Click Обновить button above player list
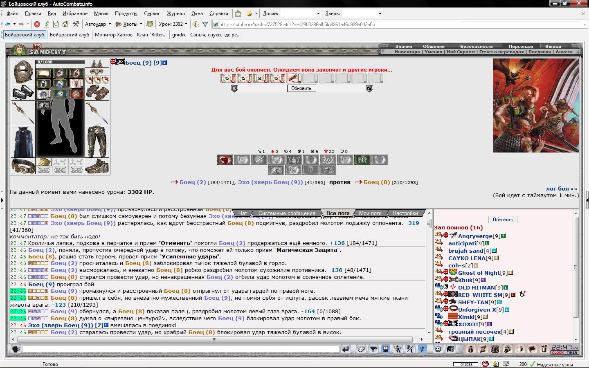Screen dimensions: 589x368 pos(503,220)
